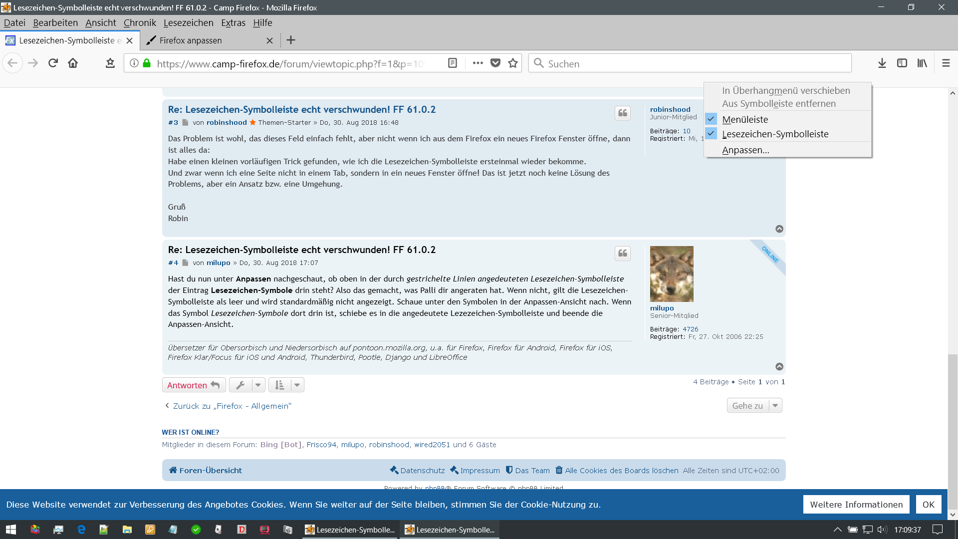This screenshot has height=539, width=958.
Task: Reload the current page
Action: coord(53,63)
